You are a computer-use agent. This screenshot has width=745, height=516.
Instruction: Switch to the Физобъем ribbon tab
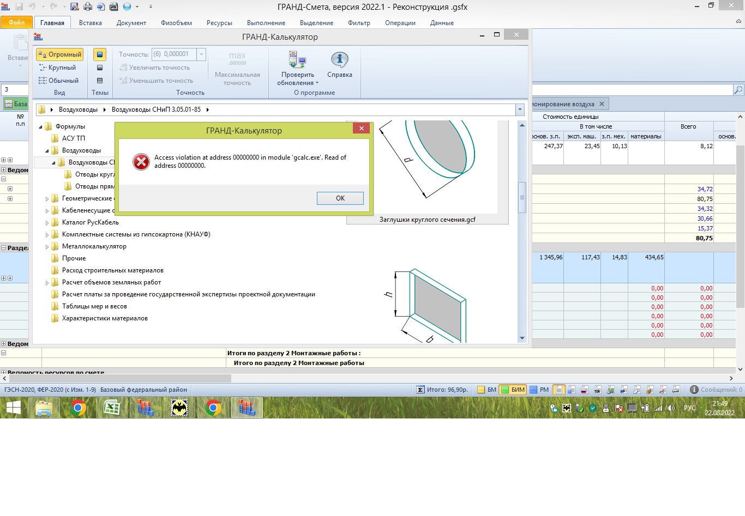click(x=176, y=23)
